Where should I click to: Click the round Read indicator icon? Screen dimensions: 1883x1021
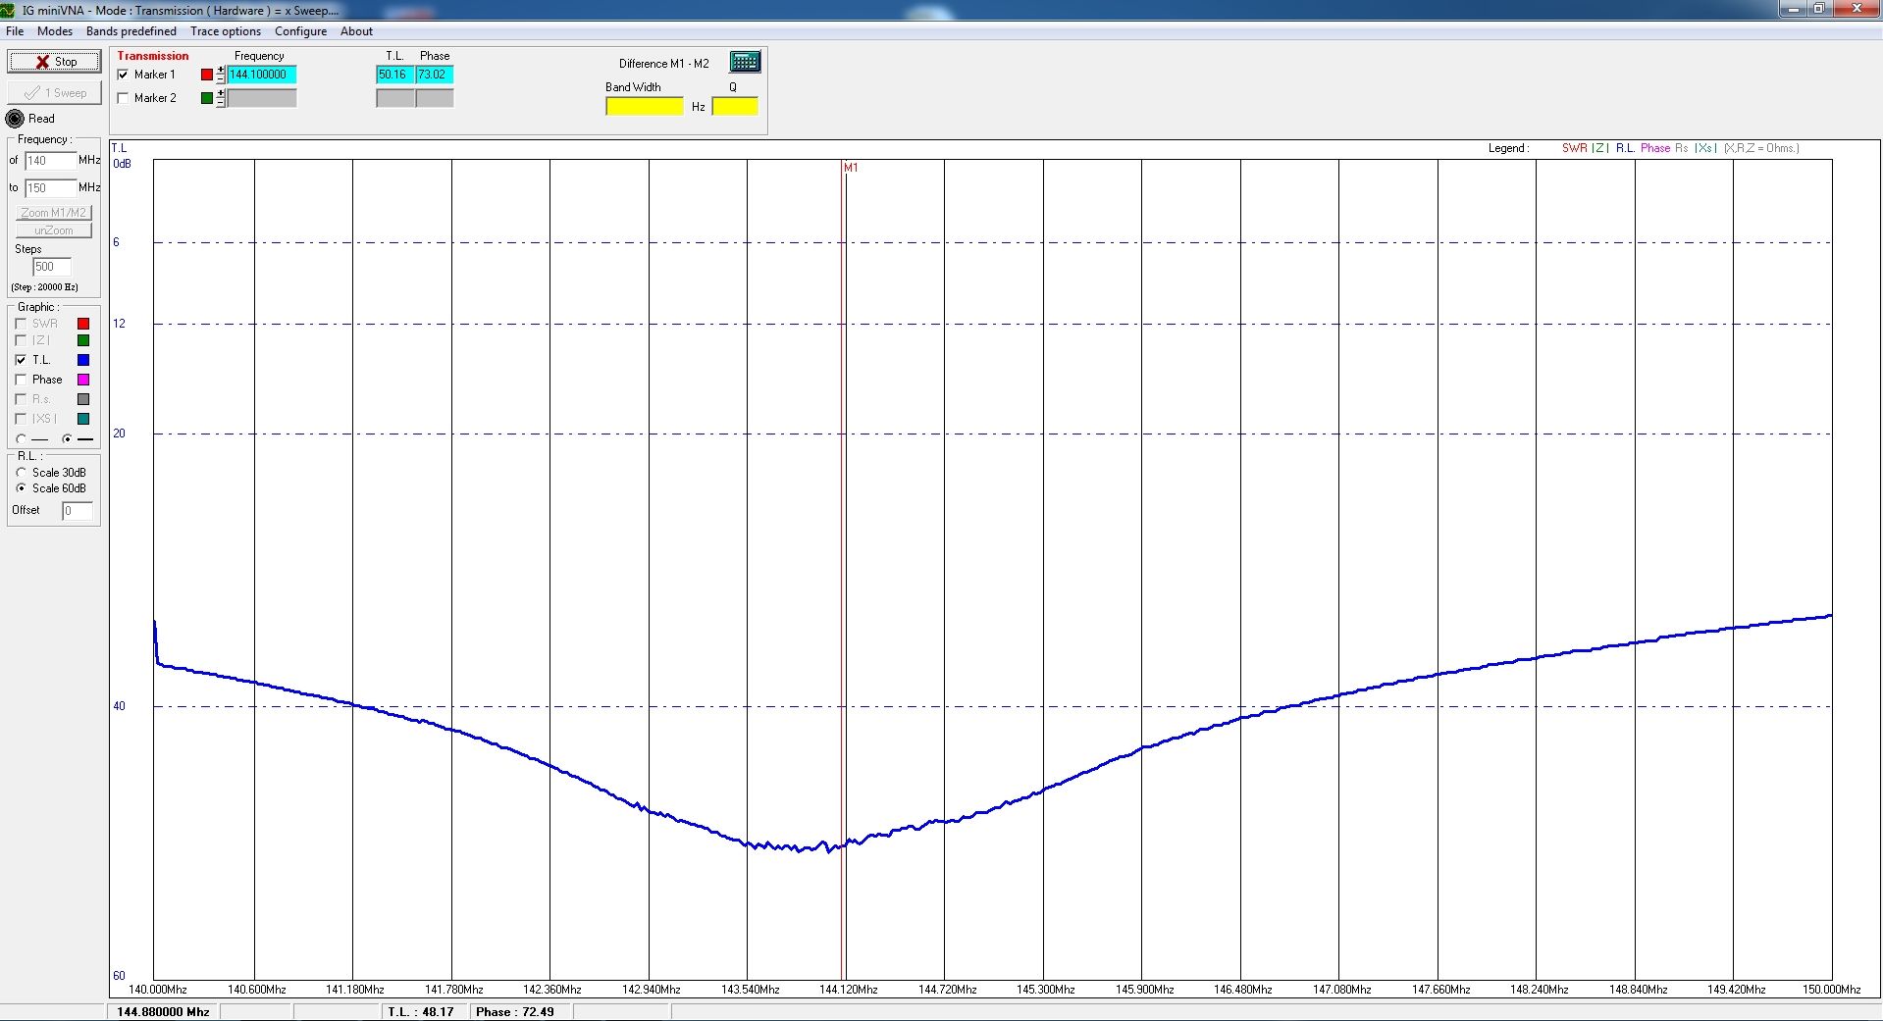pos(15,119)
